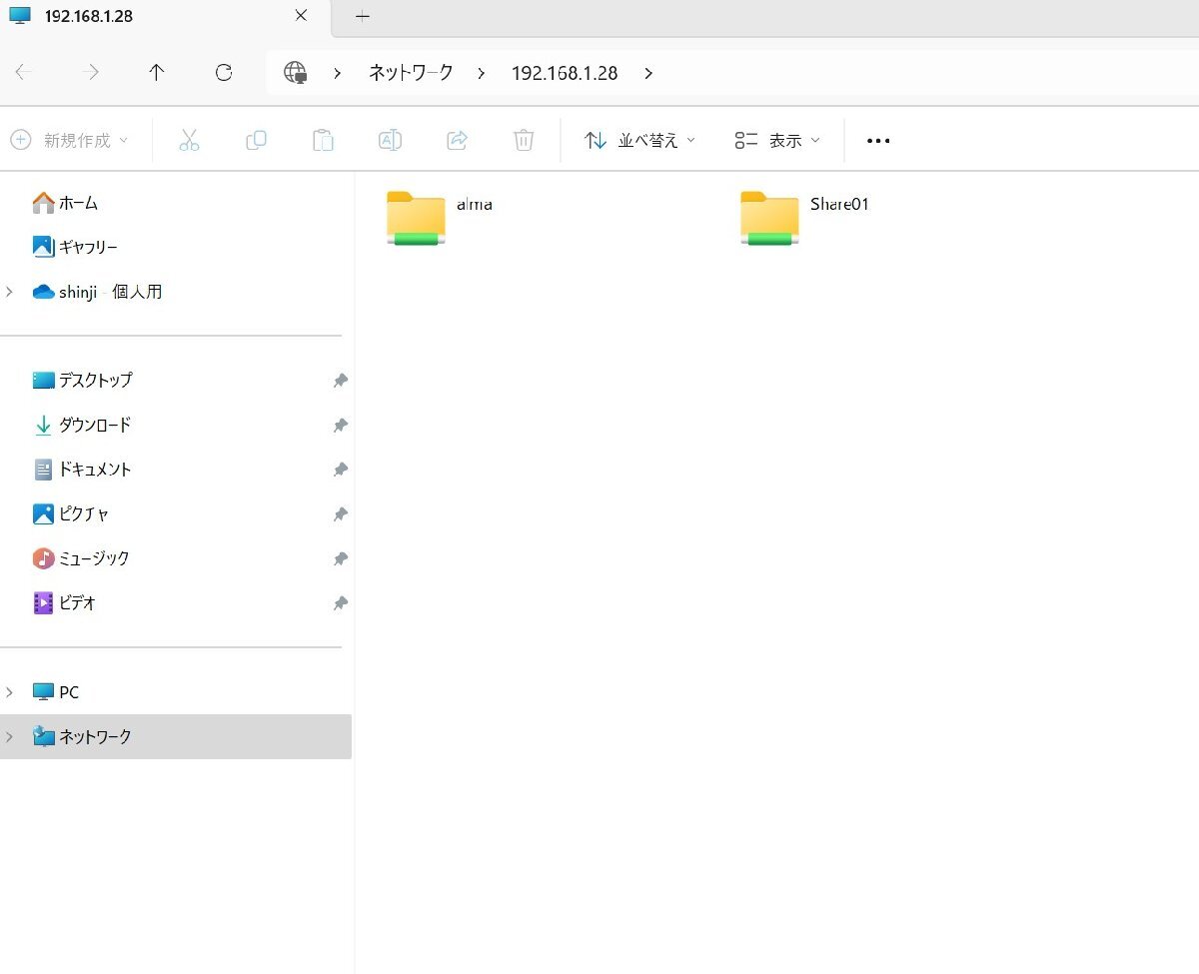Click pin icon next to ドキュメント

click(341, 470)
